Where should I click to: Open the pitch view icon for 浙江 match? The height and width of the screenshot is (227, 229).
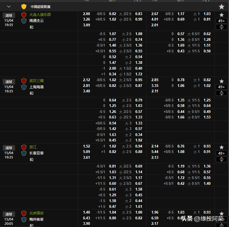(221, 159)
